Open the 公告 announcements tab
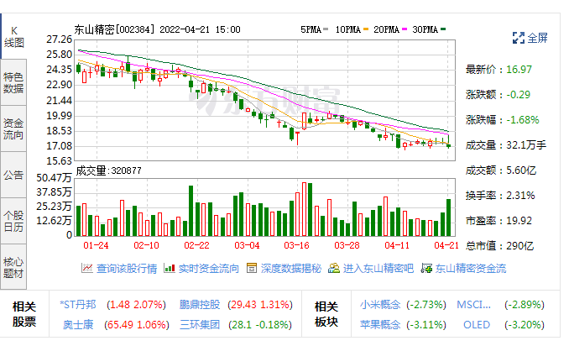This screenshot has height=346, width=569. tap(13, 175)
